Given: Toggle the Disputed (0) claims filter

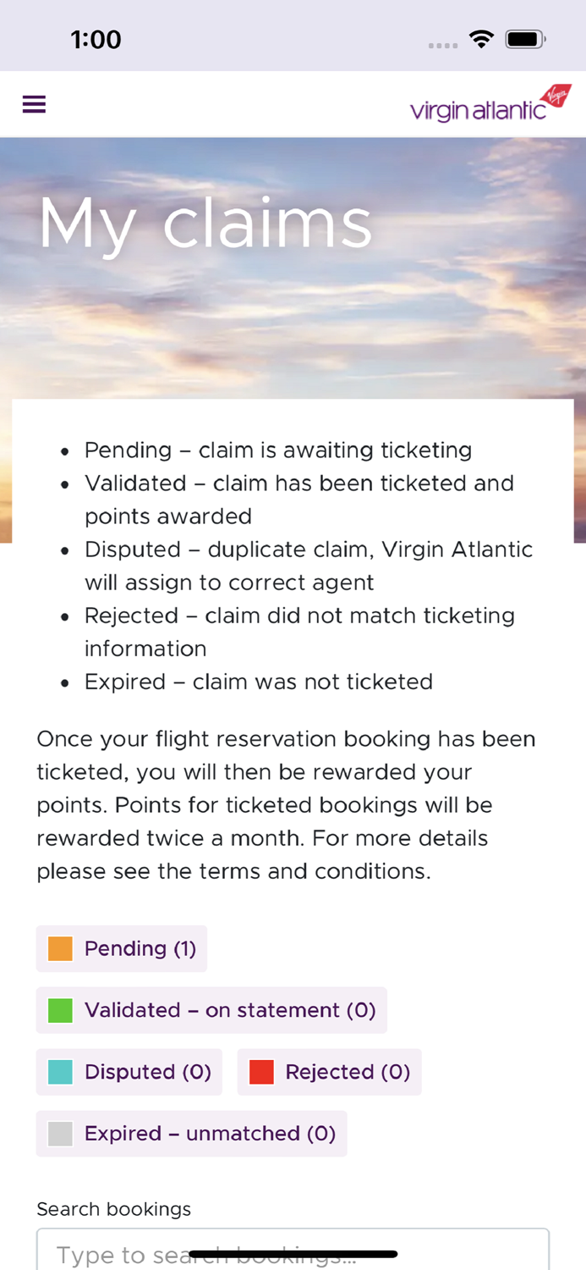Looking at the screenshot, I should point(129,1072).
